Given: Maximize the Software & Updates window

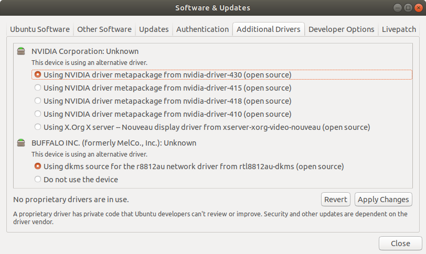Looking at the screenshot, I should (x=408, y=8).
